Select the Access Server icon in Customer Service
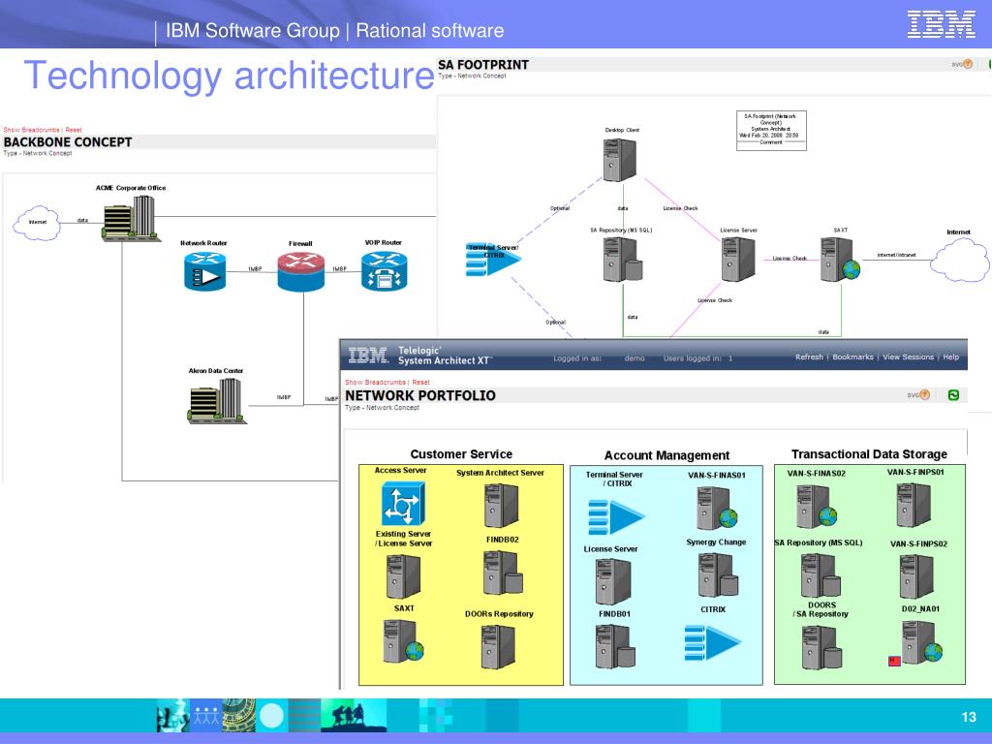Viewport: 992px width, 744px height. tap(403, 504)
